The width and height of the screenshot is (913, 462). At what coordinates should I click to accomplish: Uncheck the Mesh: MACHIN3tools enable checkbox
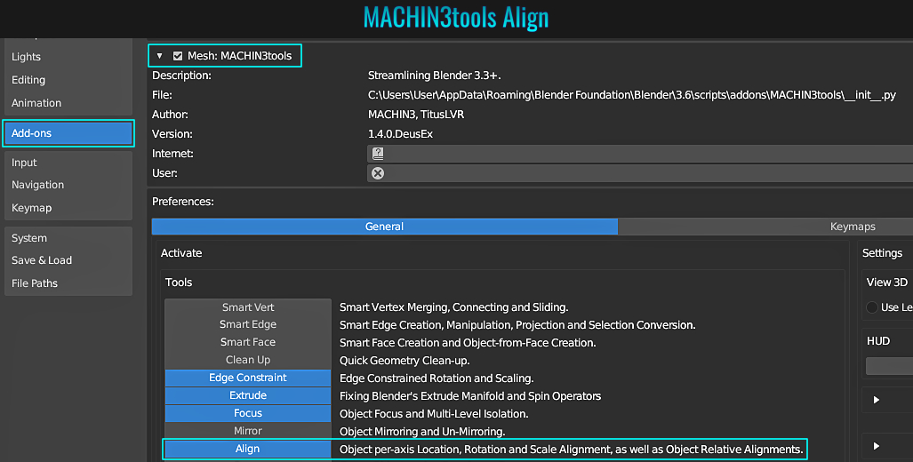178,56
